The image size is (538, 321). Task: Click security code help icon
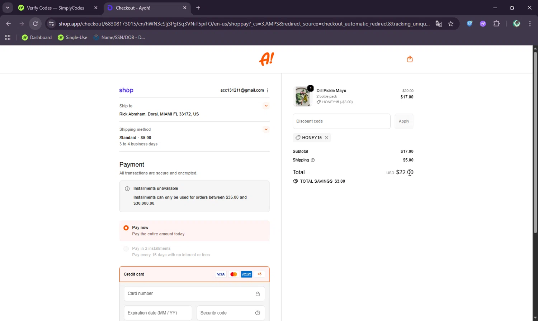pos(258,313)
